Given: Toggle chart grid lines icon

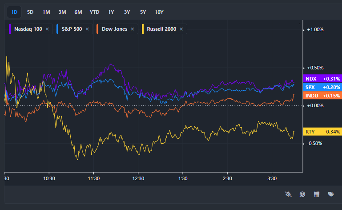Looking at the screenshot, I should (x=317, y=194).
